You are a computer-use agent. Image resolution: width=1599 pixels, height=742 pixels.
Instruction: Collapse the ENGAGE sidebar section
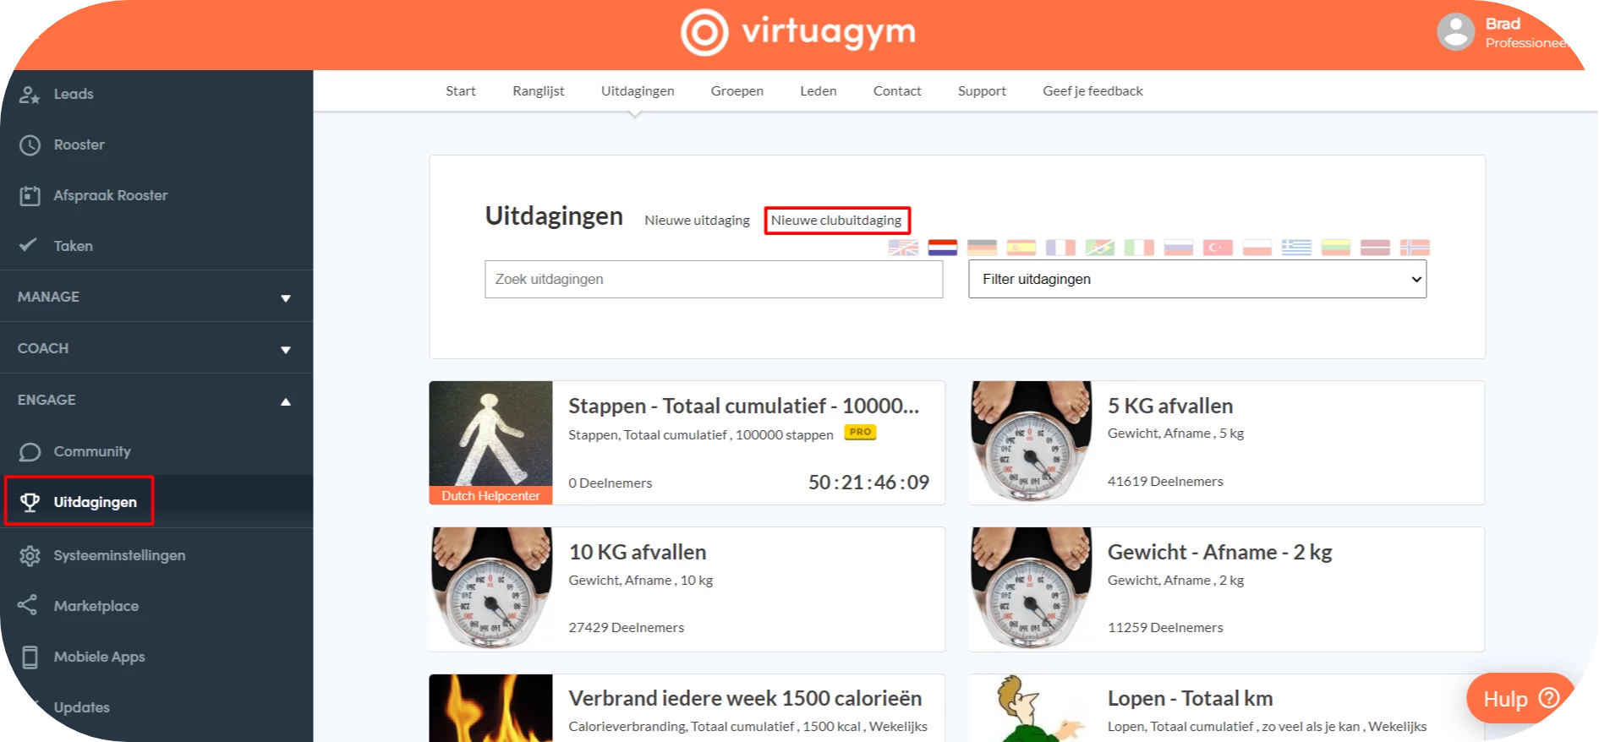click(x=156, y=400)
